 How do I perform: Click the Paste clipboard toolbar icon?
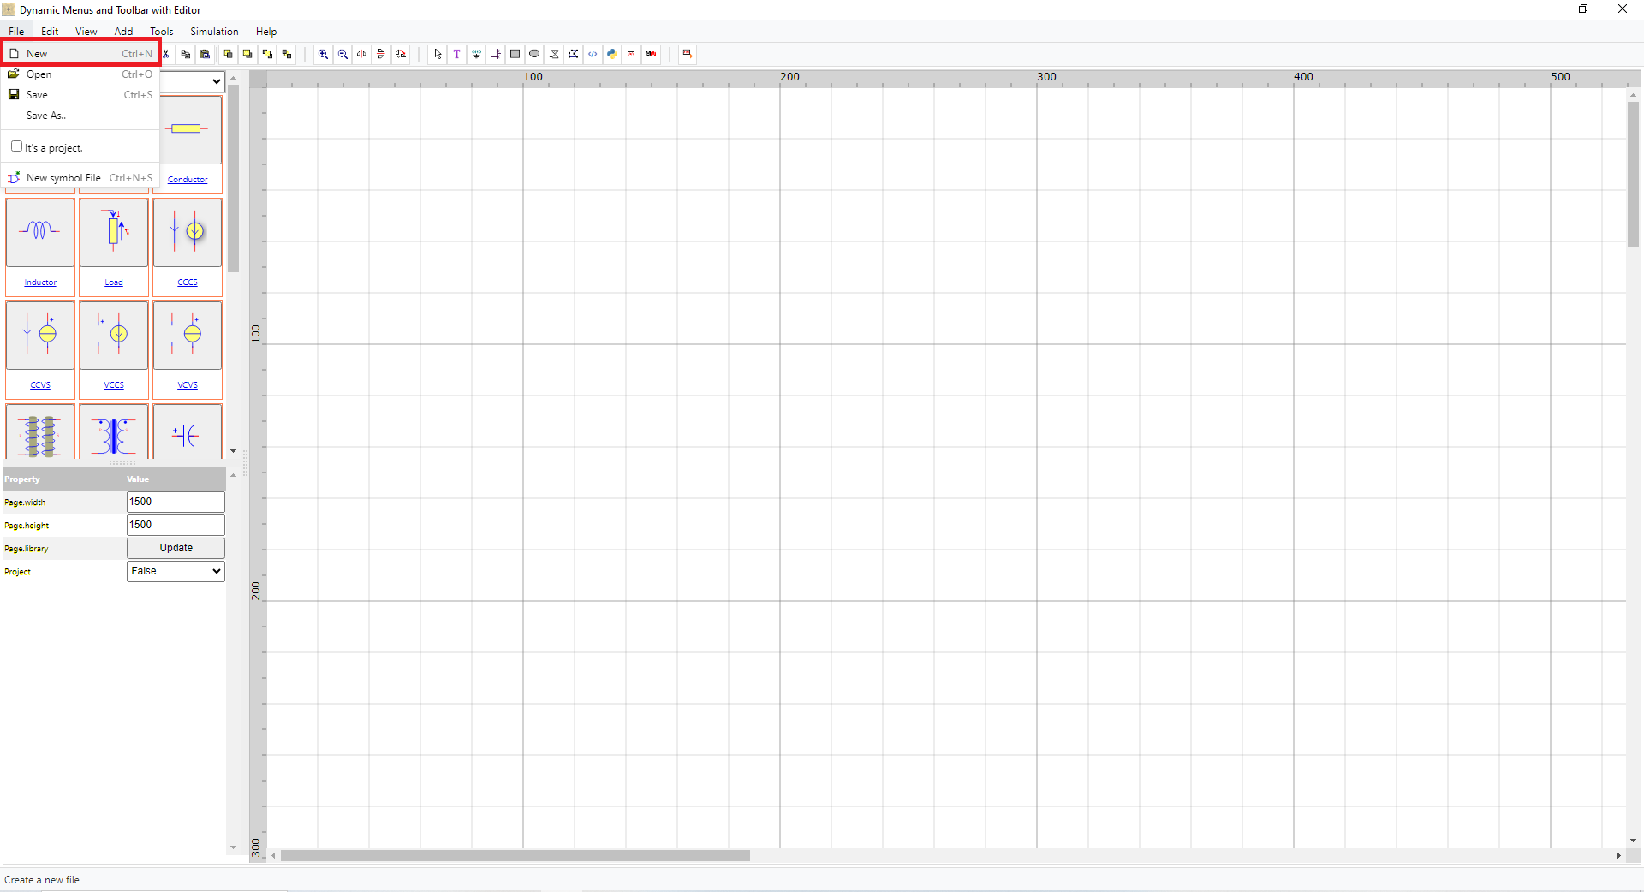(x=205, y=54)
